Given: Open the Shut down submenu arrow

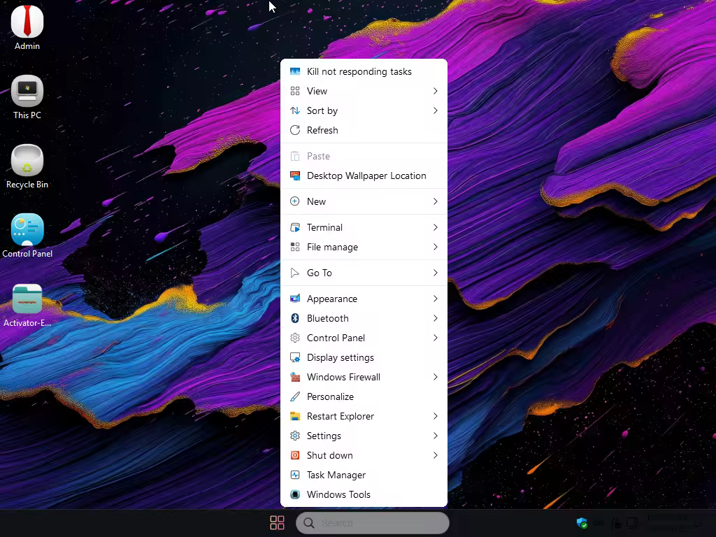Looking at the screenshot, I should (435, 455).
